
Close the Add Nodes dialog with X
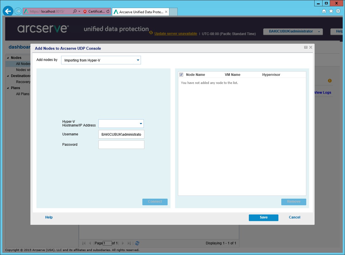pos(311,47)
